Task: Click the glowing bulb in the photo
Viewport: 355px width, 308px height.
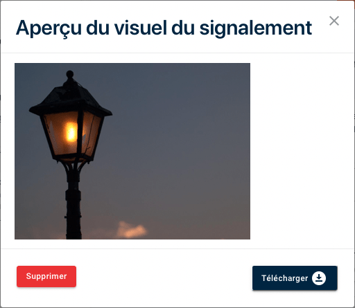Action: pyautogui.click(x=71, y=132)
